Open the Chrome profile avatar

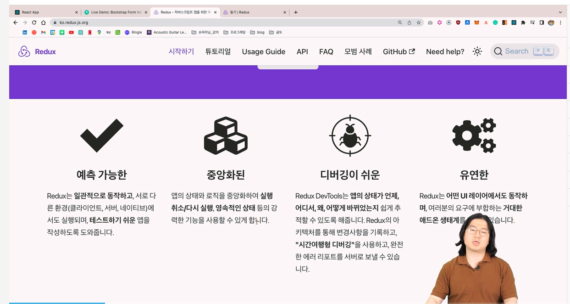pyautogui.click(x=551, y=23)
